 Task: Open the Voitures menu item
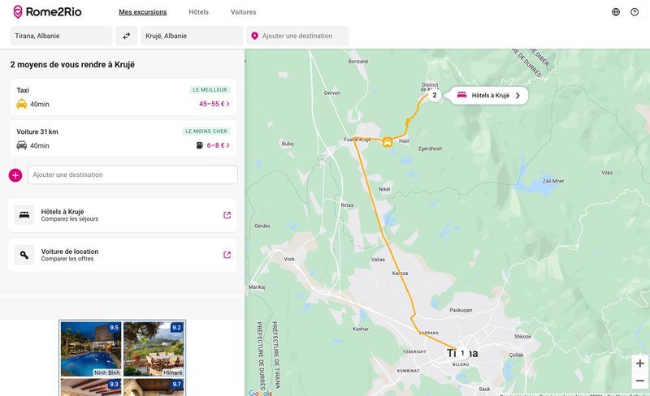click(243, 12)
